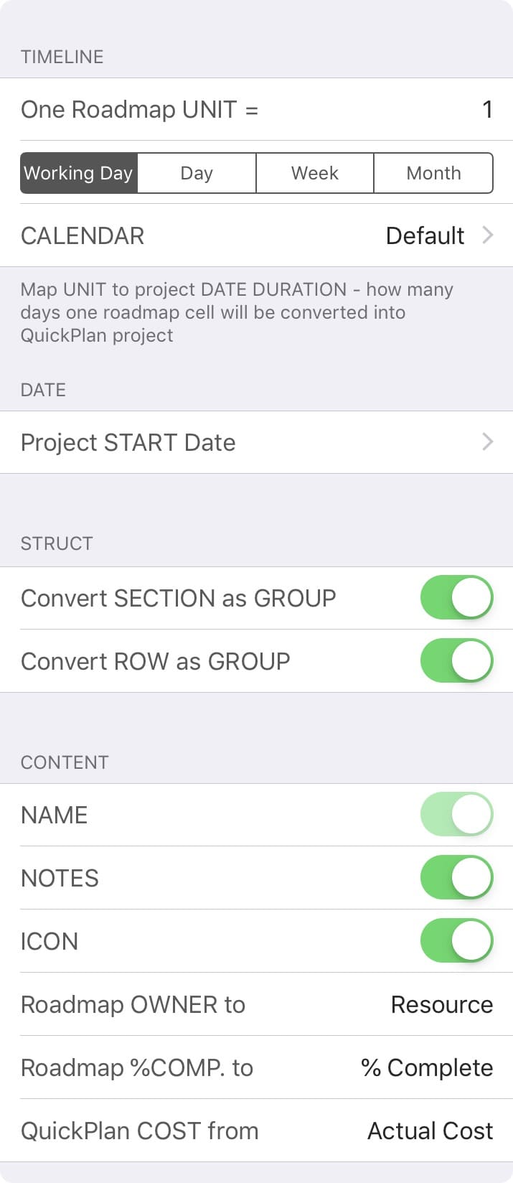Tap the Roadmap %COMP. to label
Viewport: 513px width, 1183px height.
pos(137,1067)
